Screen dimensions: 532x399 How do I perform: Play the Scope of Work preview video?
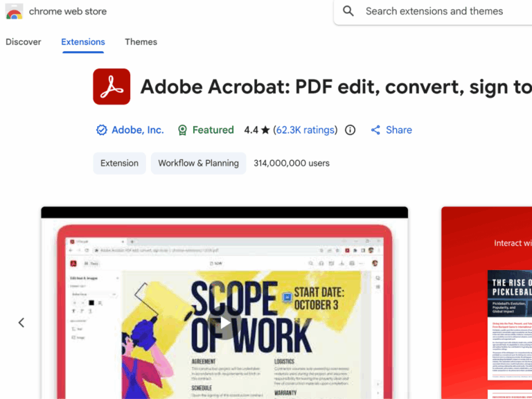[224, 323]
